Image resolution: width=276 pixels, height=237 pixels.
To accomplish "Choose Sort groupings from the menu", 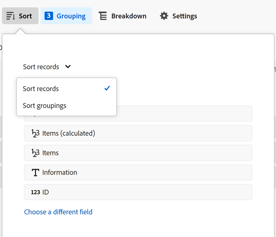I will (67, 106).
